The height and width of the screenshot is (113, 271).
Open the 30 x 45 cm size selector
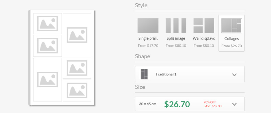tap(190, 104)
